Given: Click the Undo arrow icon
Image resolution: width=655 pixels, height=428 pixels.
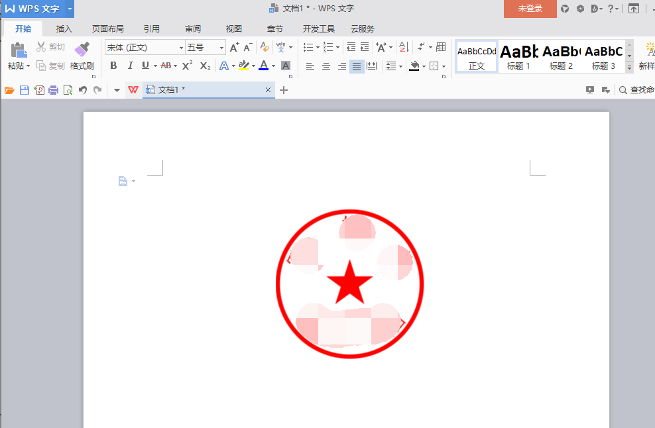Looking at the screenshot, I should tap(83, 90).
